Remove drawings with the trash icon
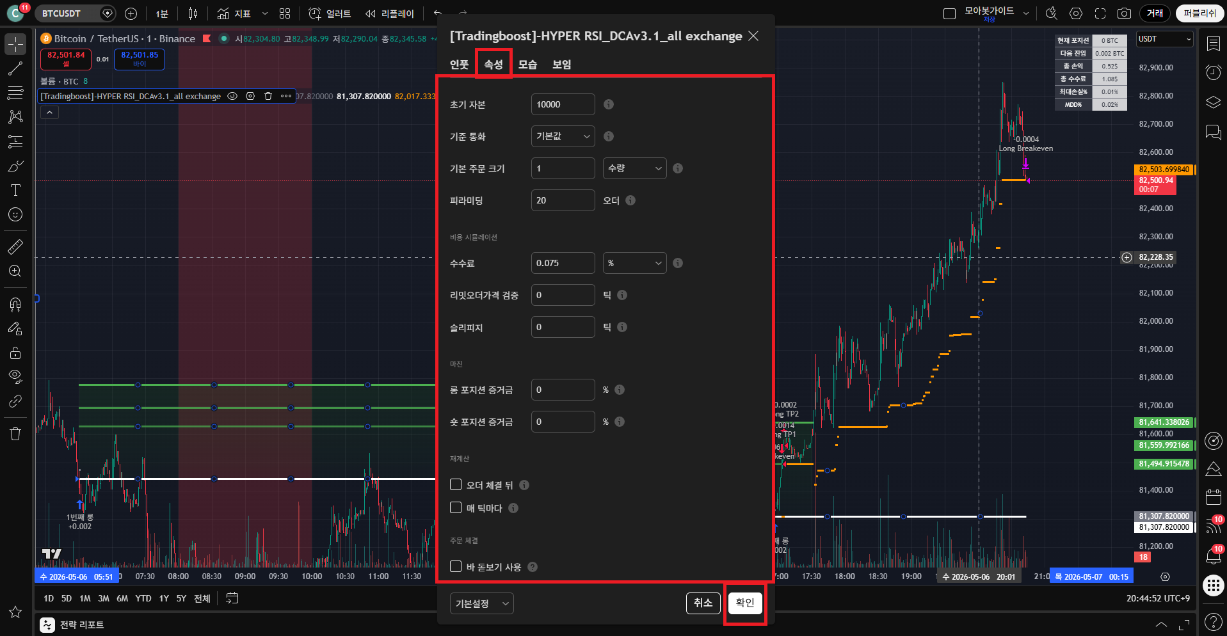Image resolution: width=1227 pixels, height=636 pixels. pos(15,434)
